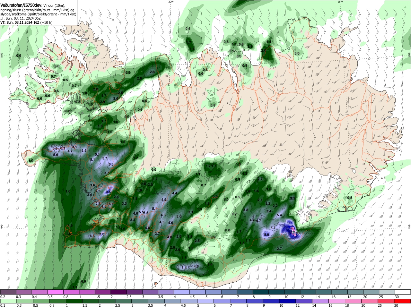Click the '3.1' precipitation value
The height and width of the screenshot is (308, 411).
190,212
